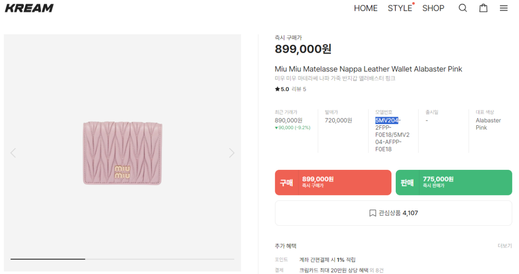The height and width of the screenshot is (274, 519).
Task: Show previous product image arrow
Action: pyautogui.click(x=13, y=153)
